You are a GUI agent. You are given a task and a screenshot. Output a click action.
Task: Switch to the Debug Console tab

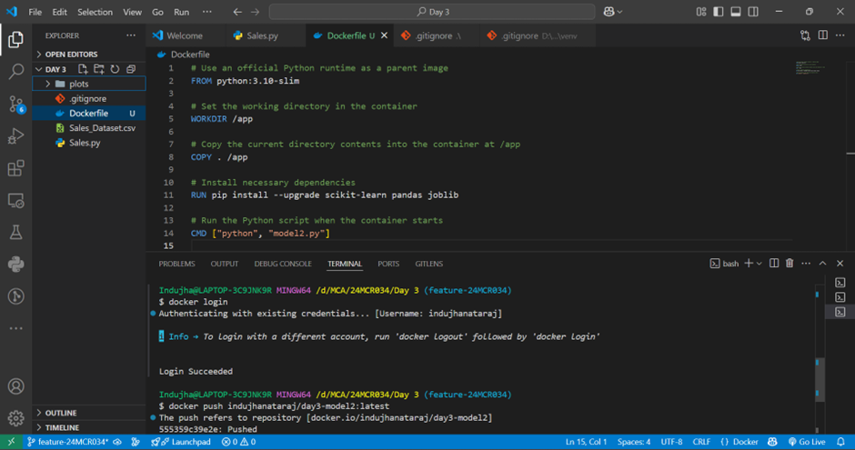tap(283, 264)
